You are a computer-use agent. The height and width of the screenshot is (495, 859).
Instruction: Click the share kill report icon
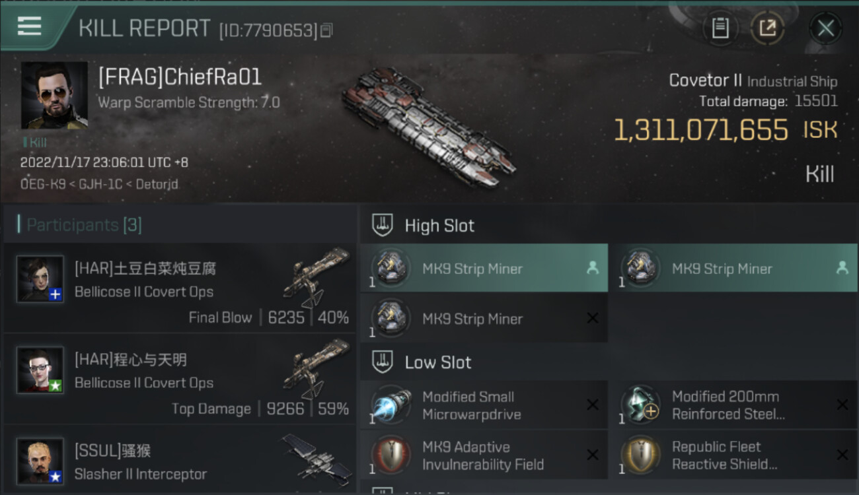coord(767,28)
